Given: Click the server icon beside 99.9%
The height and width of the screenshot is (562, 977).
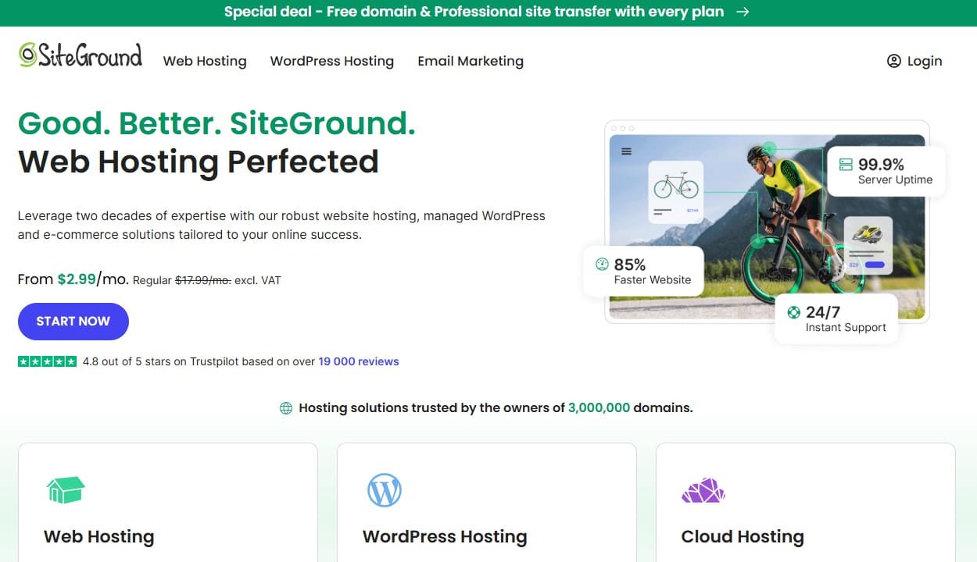Looking at the screenshot, I should click(x=846, y=165).
